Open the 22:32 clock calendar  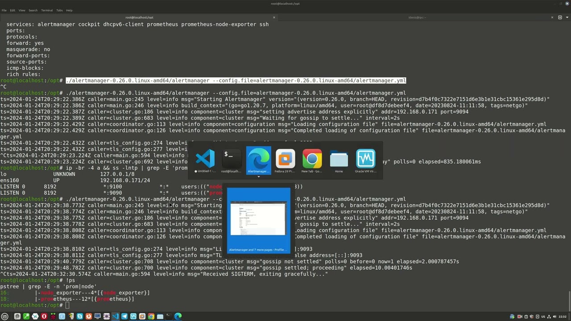click(x=563, y=317)
